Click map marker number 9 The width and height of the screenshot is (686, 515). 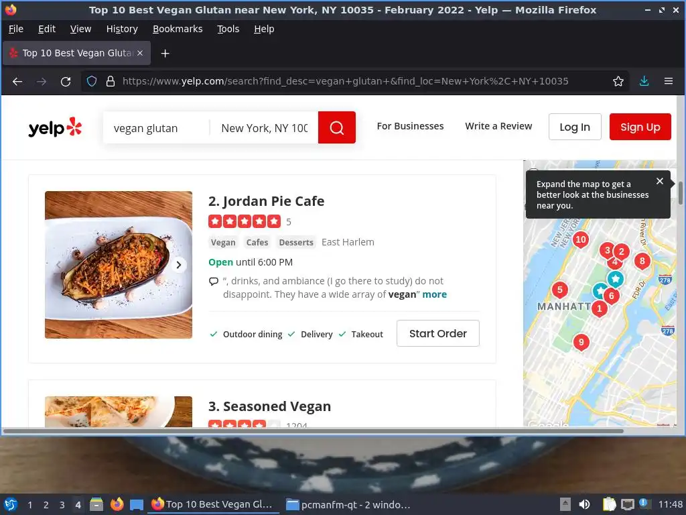pos(581,343)
